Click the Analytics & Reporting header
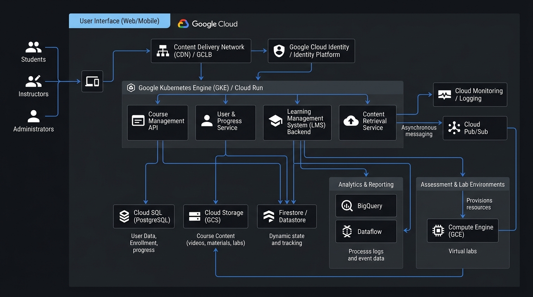This screenshot has height=297, width=533. 366,184
